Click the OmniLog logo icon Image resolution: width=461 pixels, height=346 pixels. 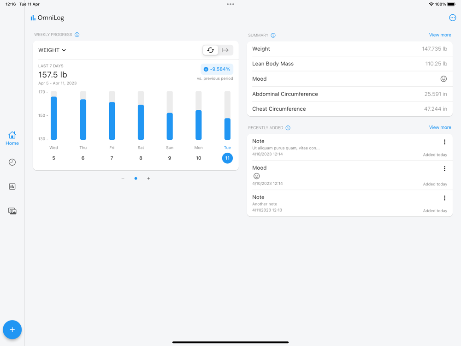point(33,18)
